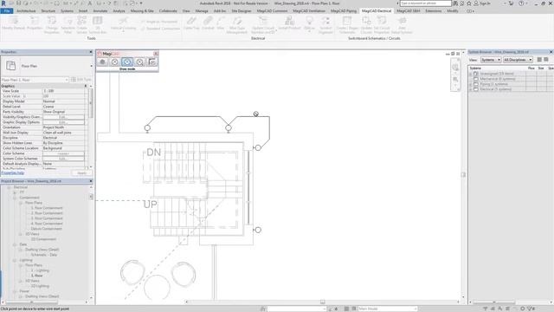This screenshot has width=554, height=312.
Task: Collapse the Lighting node in Project Browser
Action: coord(15,260)
